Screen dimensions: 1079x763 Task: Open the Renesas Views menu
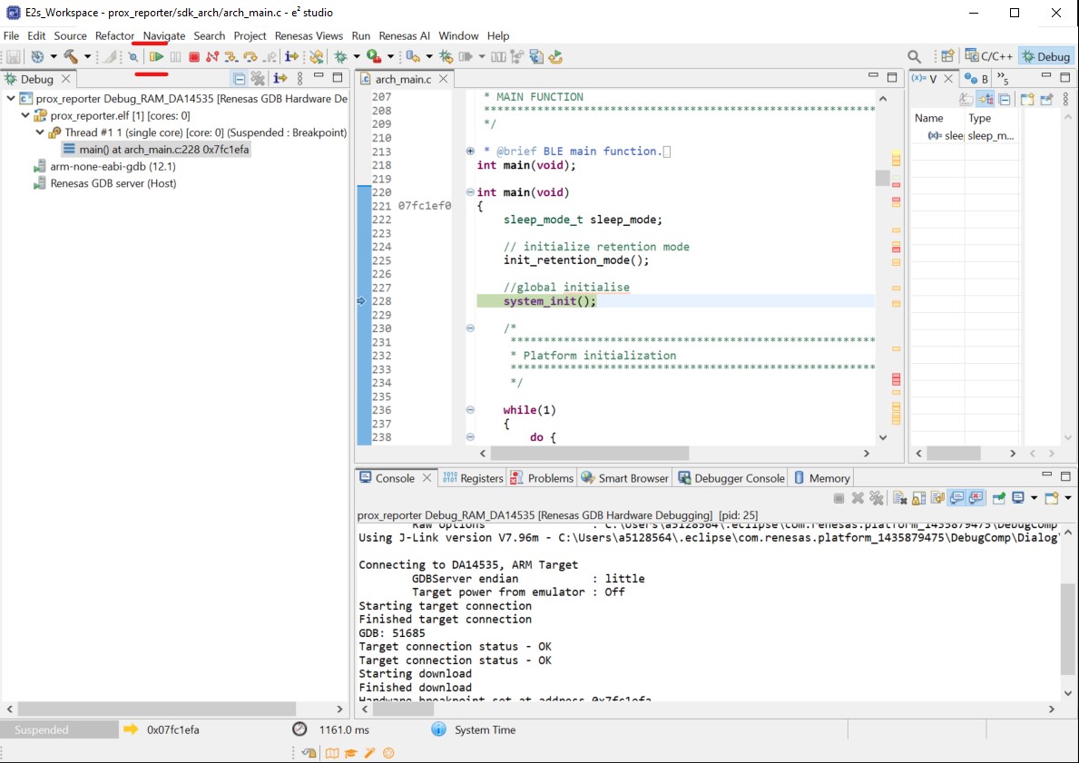tap(309, 35)
